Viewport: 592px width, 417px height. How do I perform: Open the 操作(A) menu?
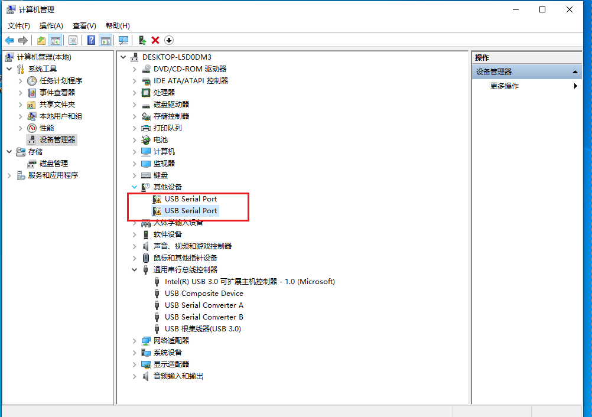[51, 26]
